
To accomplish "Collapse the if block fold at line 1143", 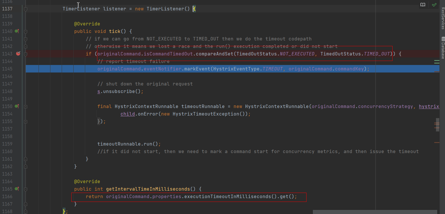I will 25,54.
